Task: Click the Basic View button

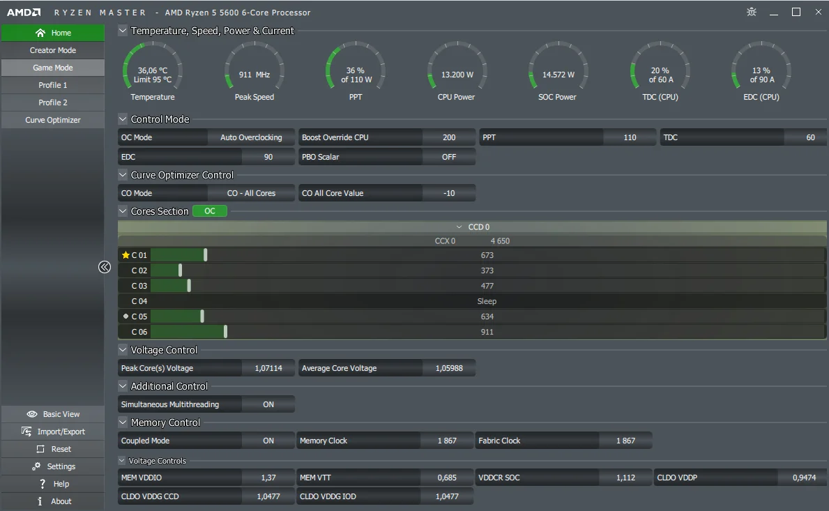Action: coord(53,414)
